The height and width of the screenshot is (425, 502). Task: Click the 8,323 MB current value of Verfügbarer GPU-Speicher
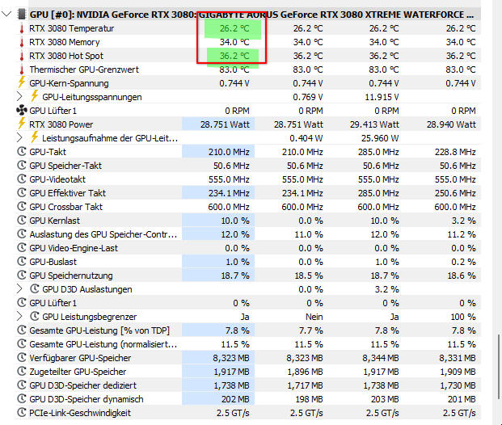coord(231,358)
